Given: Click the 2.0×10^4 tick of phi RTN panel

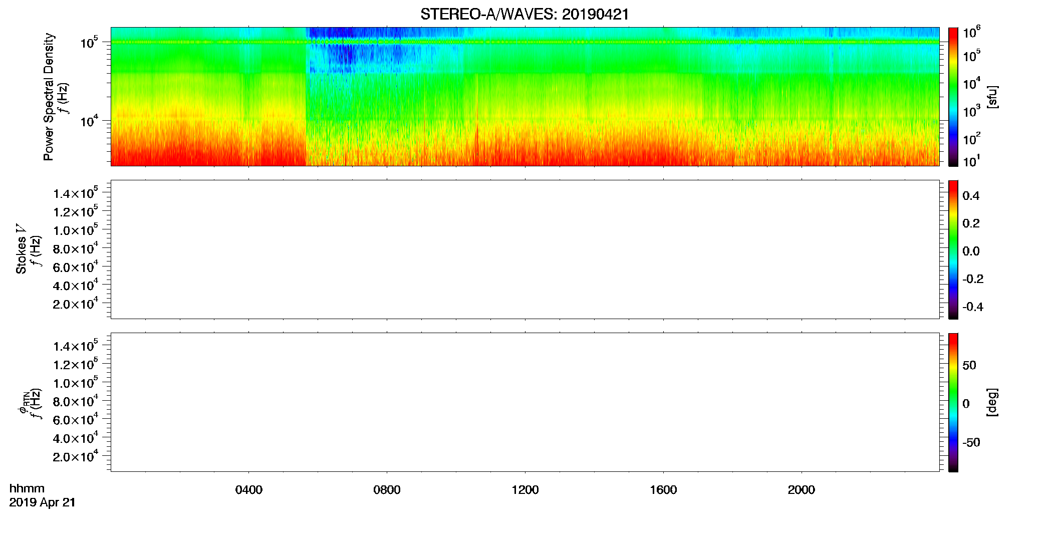Looking at the screenshot, I should 76,455.
